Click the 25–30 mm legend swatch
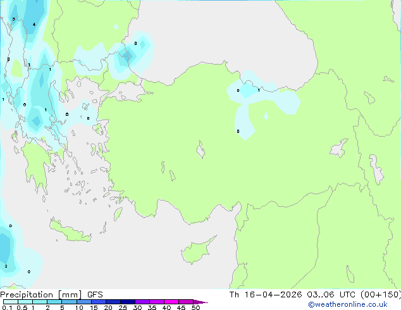This screenshot has height=310, width=401. (128, 302)
